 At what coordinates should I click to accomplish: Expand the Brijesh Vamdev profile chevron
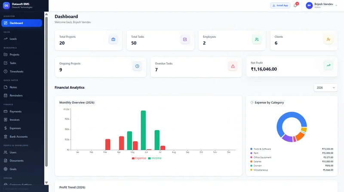(x=336, y=6)
